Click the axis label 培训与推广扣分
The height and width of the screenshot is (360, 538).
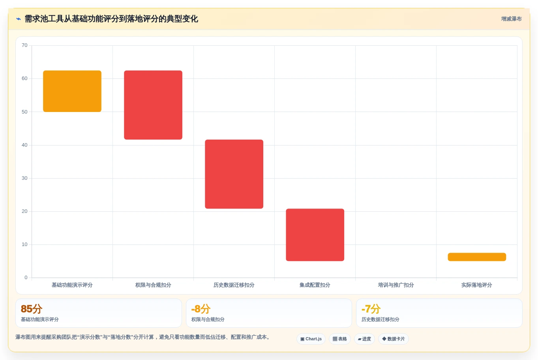pos(396,285)
